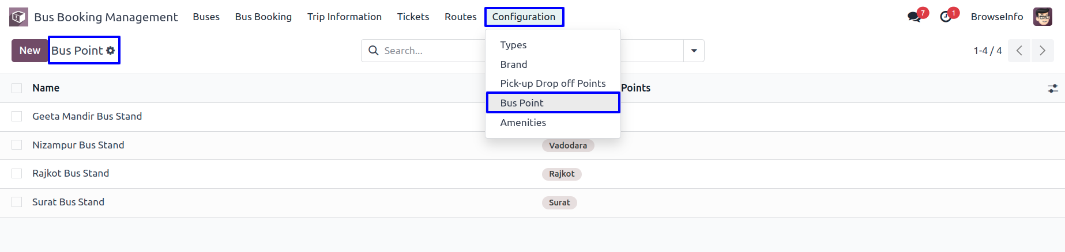Click the search magnifier icon
Screen dimensions: 1065x252
(x=374, y=51)
